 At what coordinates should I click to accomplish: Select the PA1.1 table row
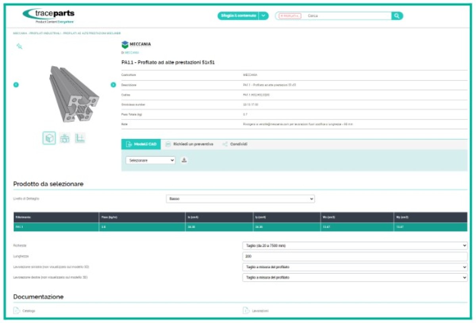point(240,227)
